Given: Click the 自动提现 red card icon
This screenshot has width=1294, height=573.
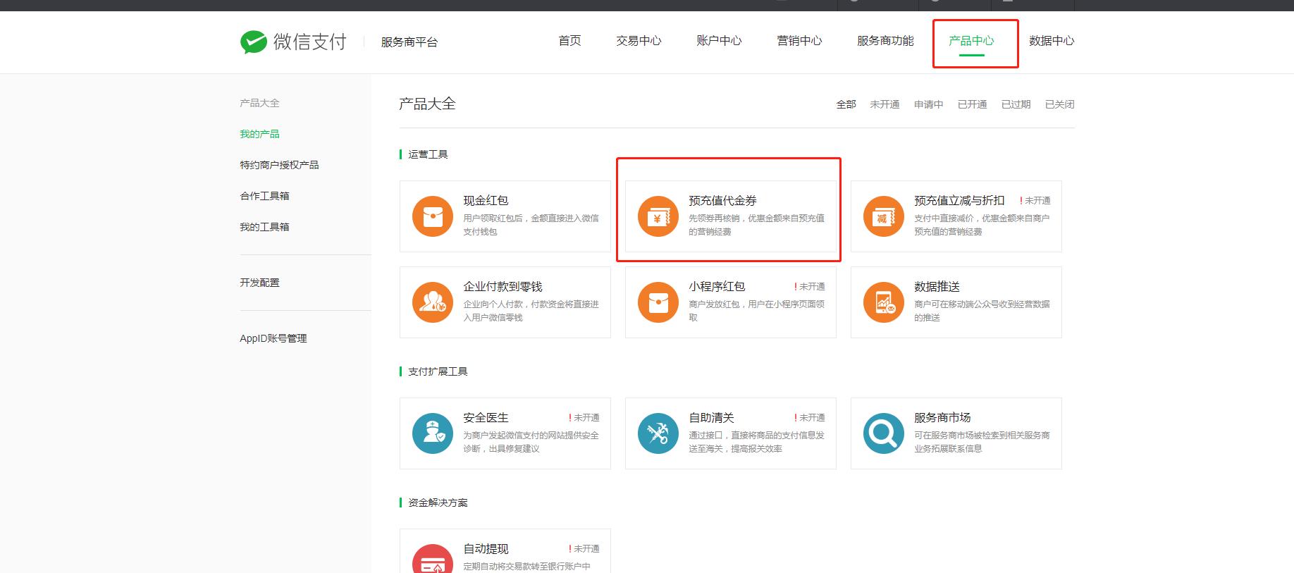Looking at the screenshot, I should click(x=433, y=559).
